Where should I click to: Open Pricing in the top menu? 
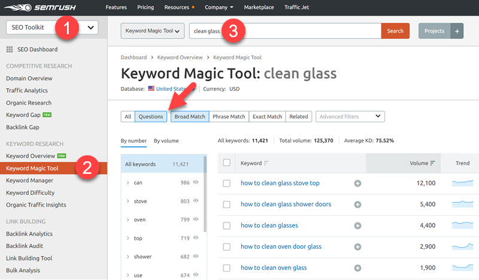[x=145, y=7]
